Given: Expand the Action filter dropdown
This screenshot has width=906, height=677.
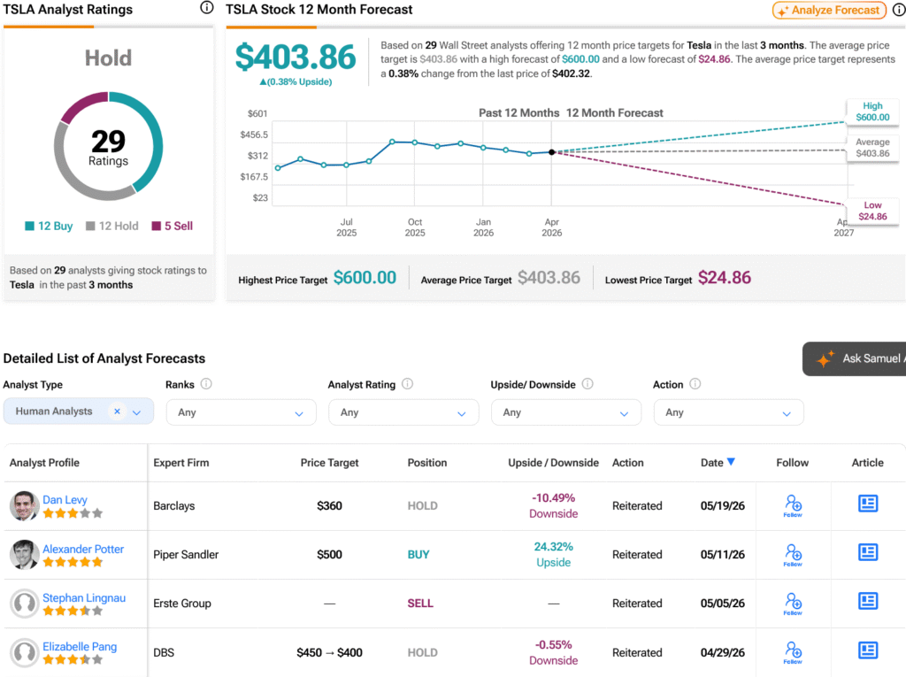Looking at the screenshot, I should pos(728,412).
